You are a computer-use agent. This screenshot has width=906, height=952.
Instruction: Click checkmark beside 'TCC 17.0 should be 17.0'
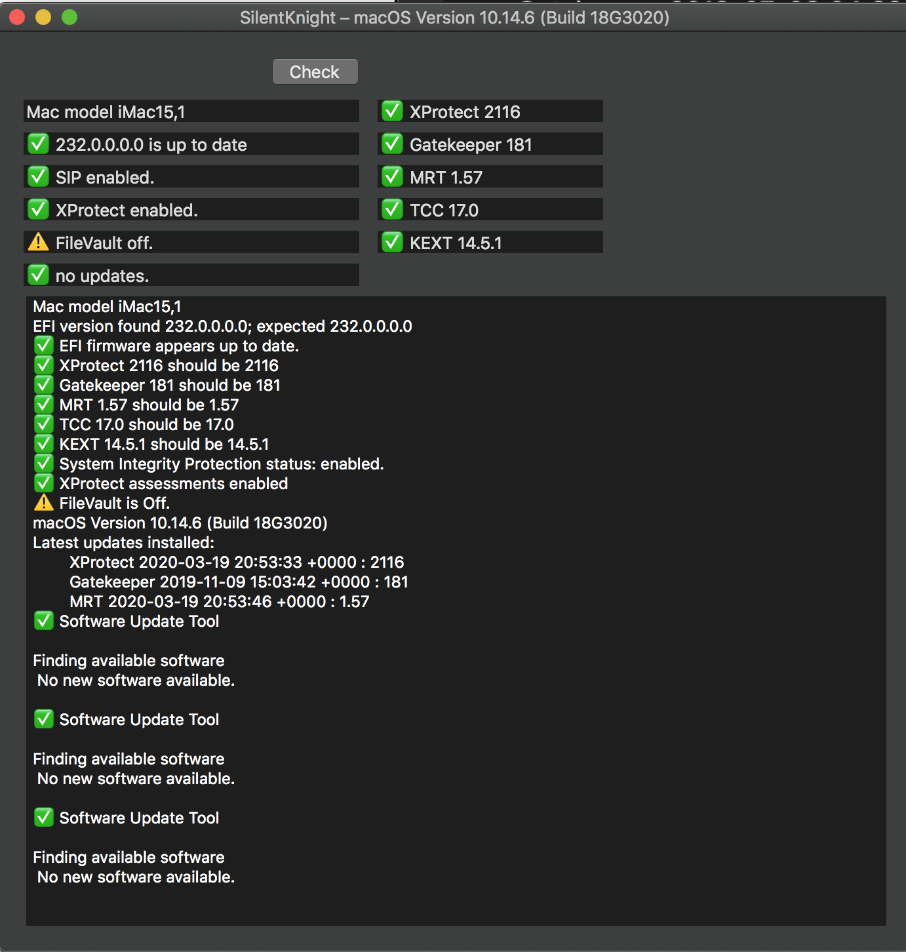pyautogui.click(x=43, y=424)
